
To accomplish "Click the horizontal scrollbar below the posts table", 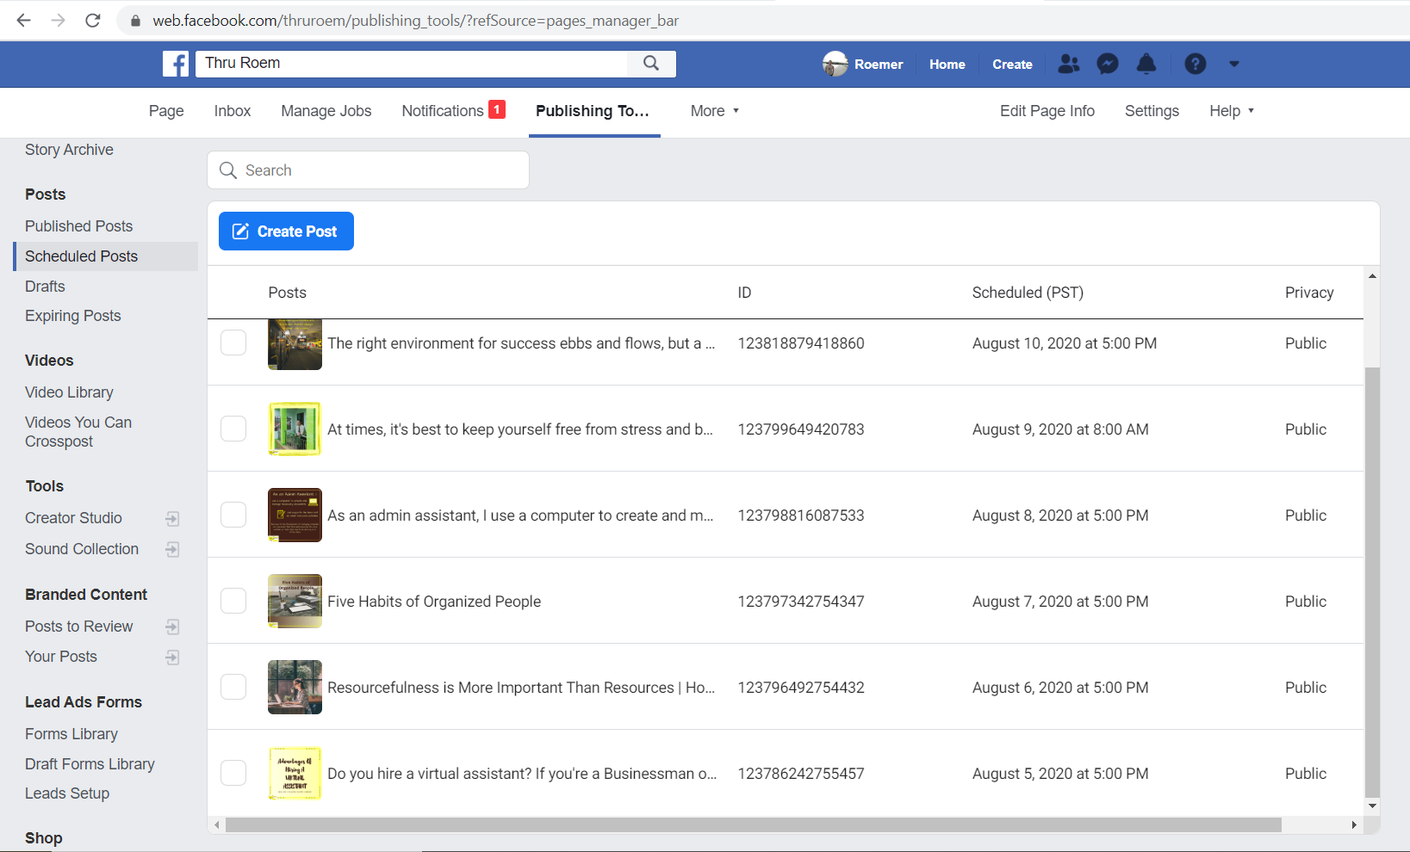I will [753, 825].
